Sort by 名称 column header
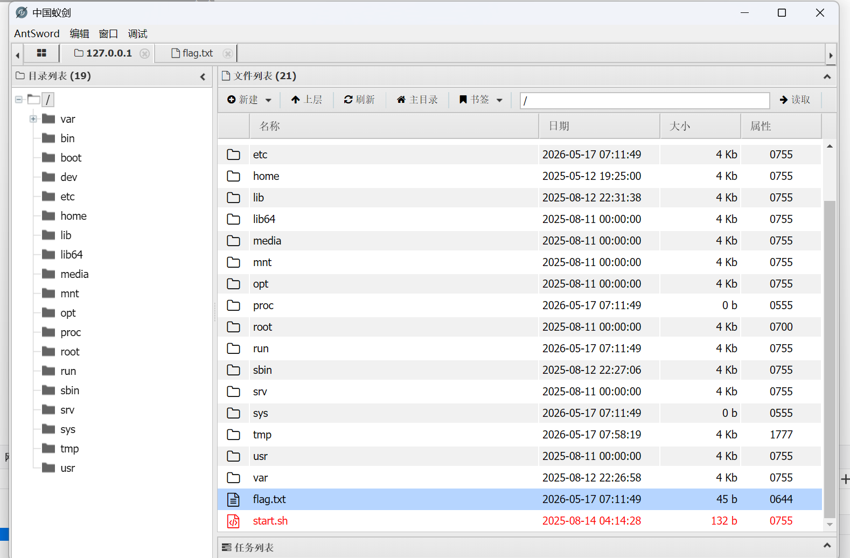This screenshot has height=558, width=850. (x=394, y=126)
